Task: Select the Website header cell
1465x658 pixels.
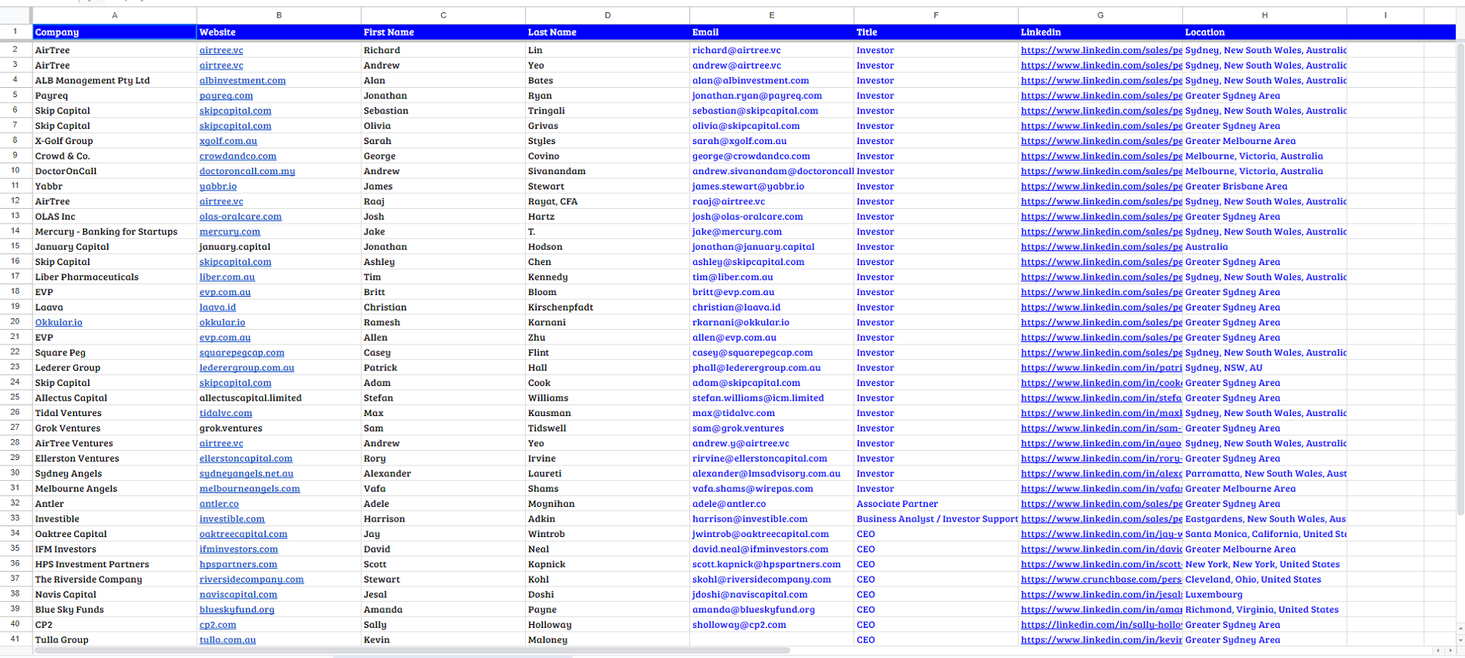Action: 278,32
